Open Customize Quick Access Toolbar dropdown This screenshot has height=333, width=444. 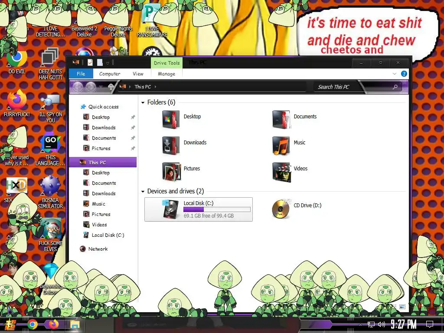coord(108,63)
